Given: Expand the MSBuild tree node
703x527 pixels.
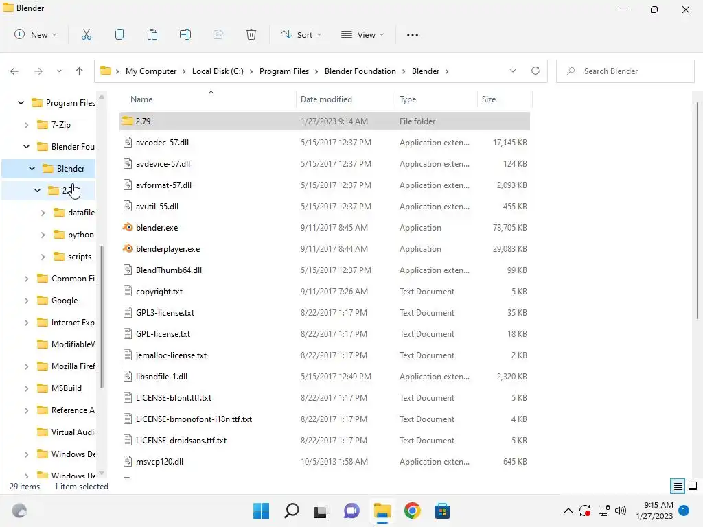Looking at the screenshot, I should click(x=27, y=388).
